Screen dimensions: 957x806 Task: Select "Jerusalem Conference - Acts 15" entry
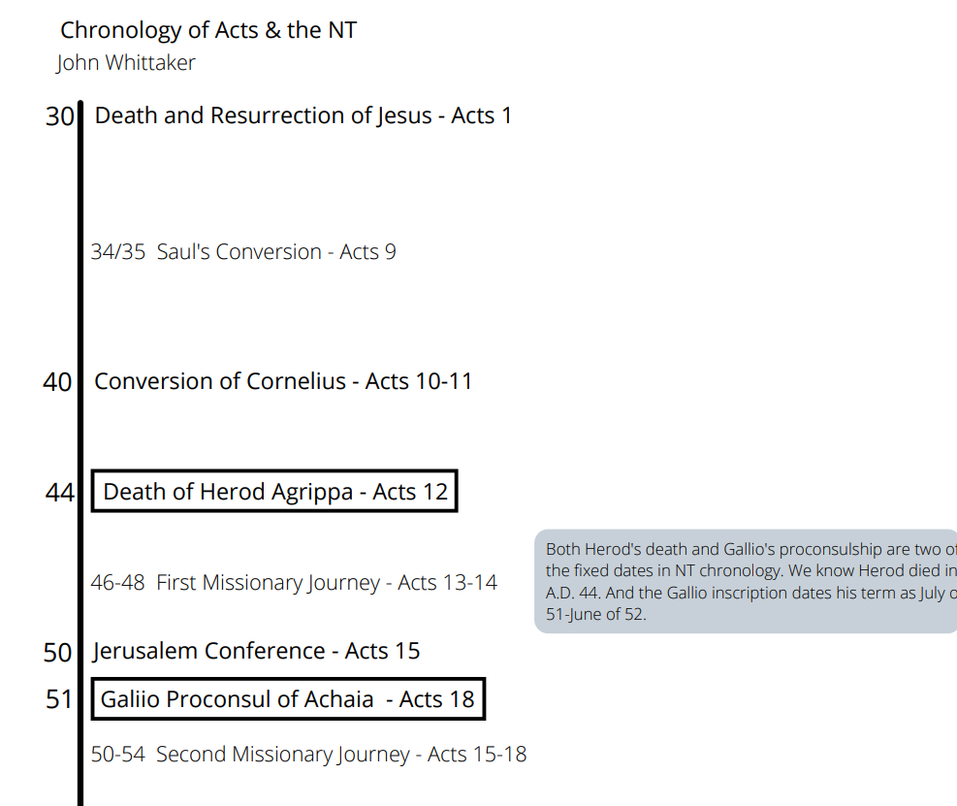click(x=257, y=651)
